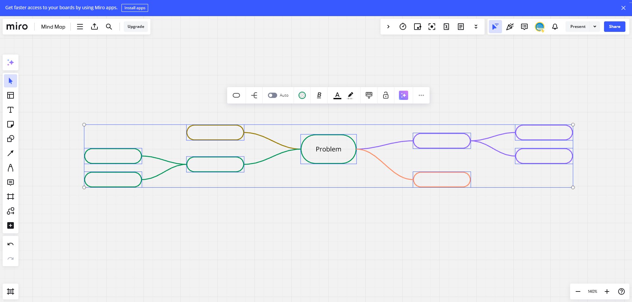Zoom out with the minus button
Screen dimensions: 632x302
pos(578,291)
